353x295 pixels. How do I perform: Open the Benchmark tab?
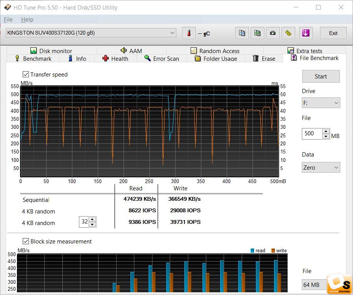tap(33, 58)
